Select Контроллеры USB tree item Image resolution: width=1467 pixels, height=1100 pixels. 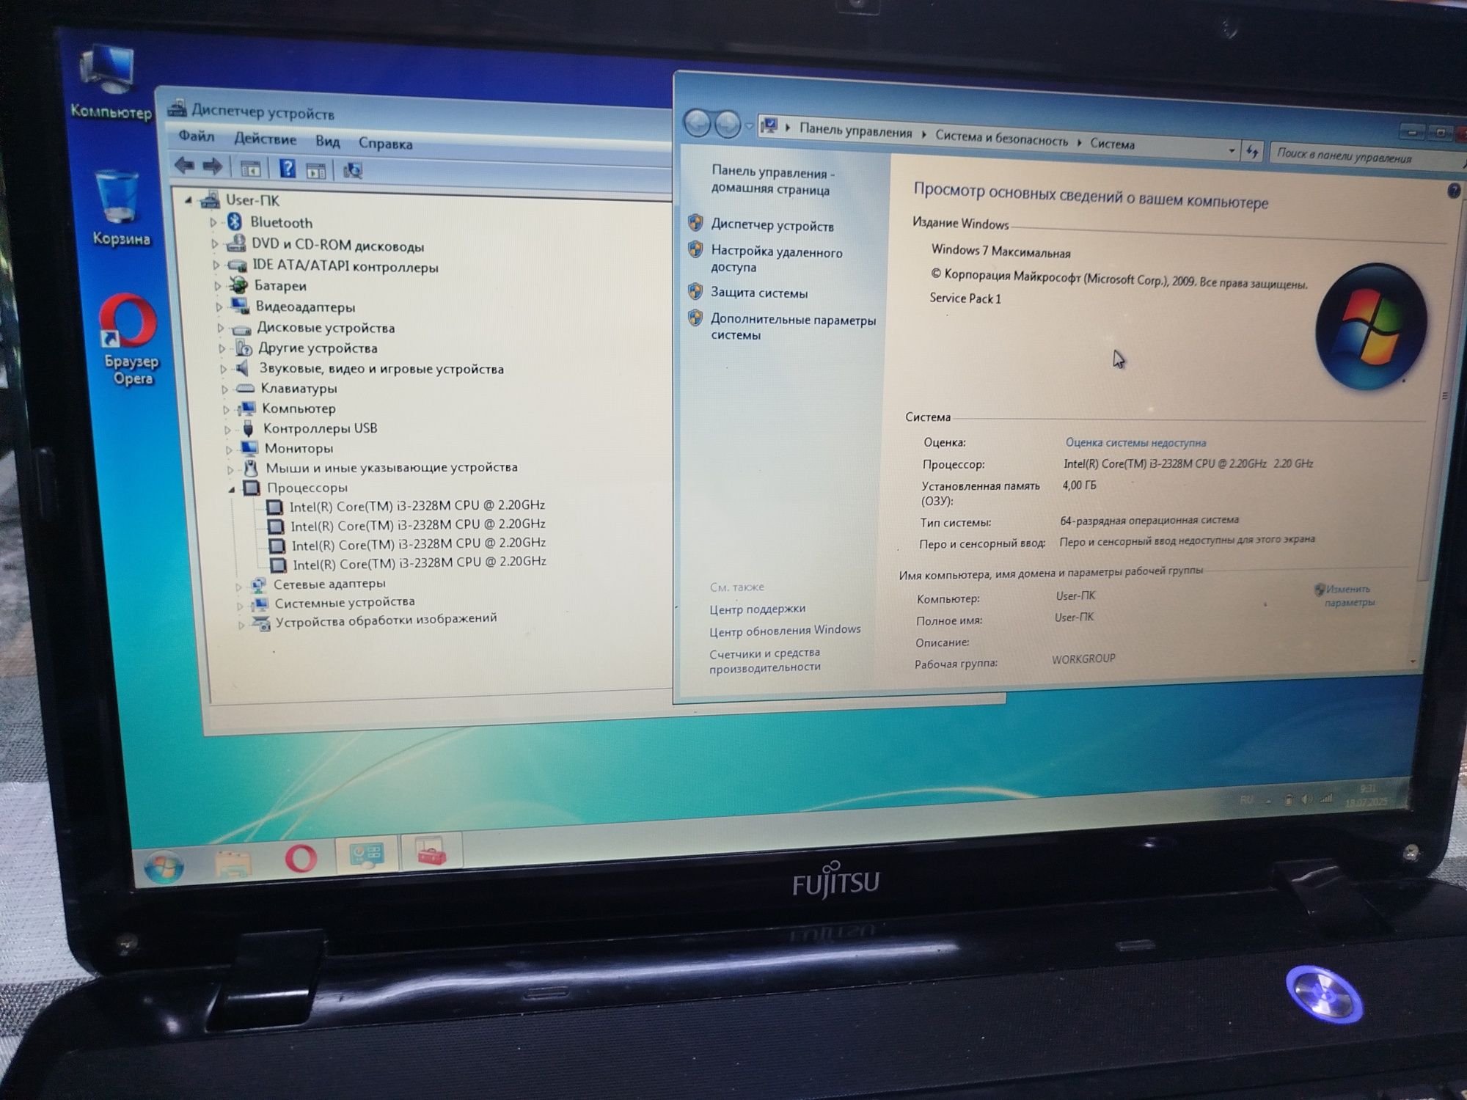point(320,428)
